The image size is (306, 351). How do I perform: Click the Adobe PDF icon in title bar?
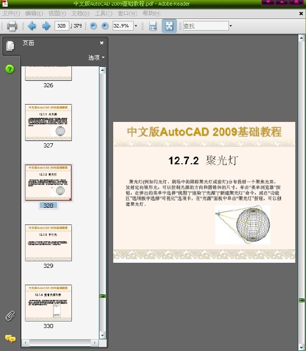tap(5, 3)
